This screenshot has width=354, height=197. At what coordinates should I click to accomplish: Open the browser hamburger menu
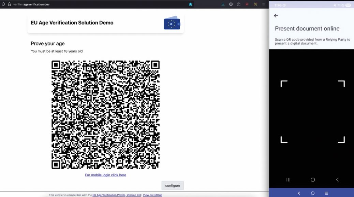(264, 4)
